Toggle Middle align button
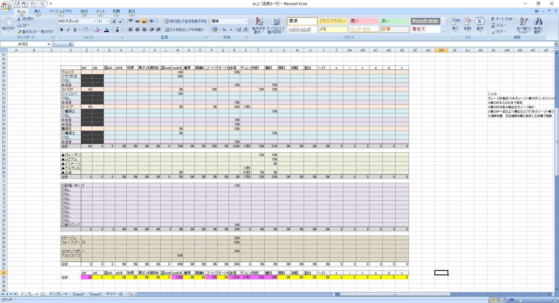Screen dimensions: 559x303 137,21
